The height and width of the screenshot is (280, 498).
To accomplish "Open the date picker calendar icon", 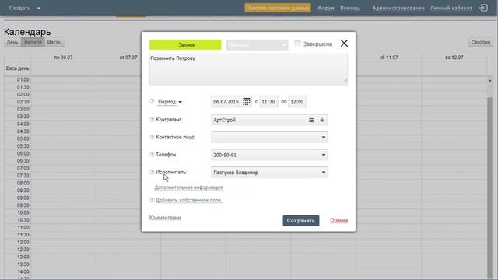I will pos(246,102).
